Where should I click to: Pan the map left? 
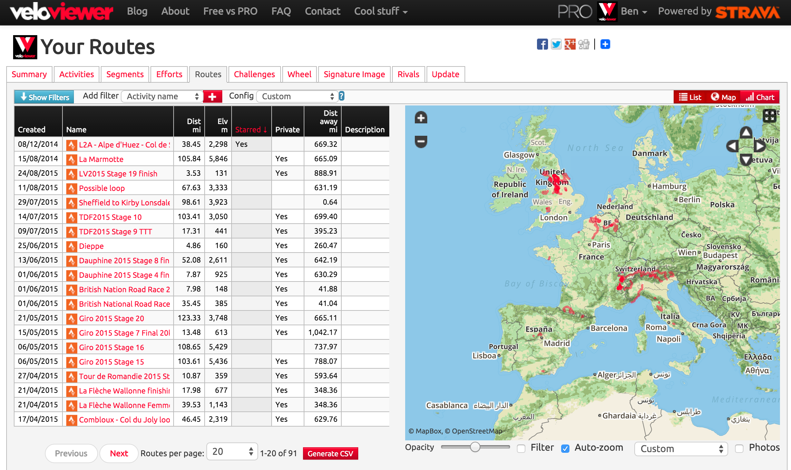[732, 146]
